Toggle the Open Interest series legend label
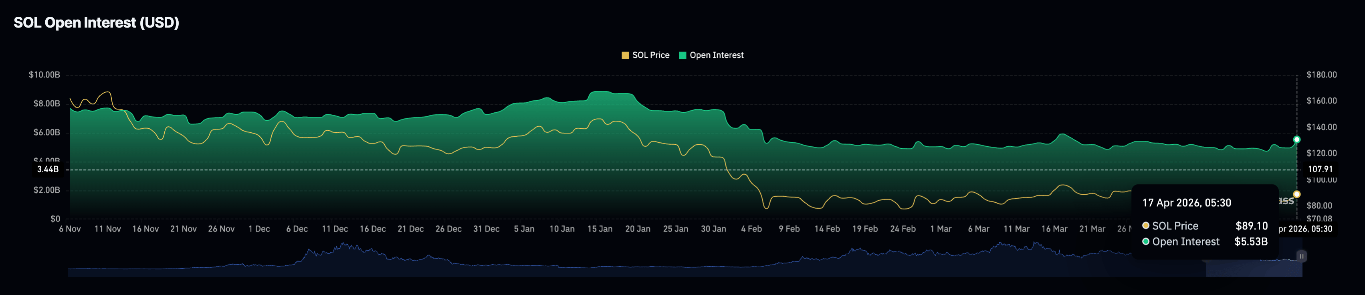Image resolution: width=1365 pixels, height=295 pixels. coord(717,56)
